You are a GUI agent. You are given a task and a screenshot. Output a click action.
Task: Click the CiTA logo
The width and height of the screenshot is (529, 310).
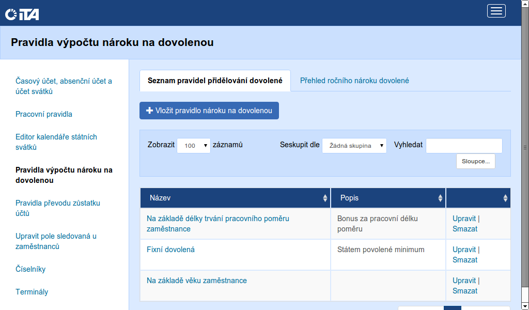(22, 14)
